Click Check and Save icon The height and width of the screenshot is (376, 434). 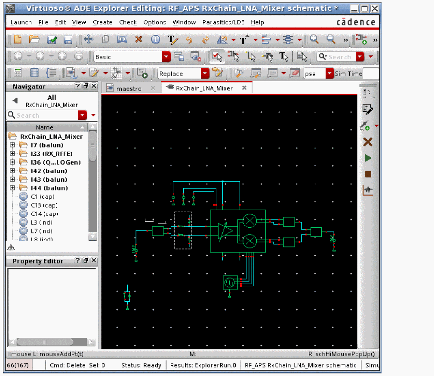pyautogui.click(x=52, y=40)
